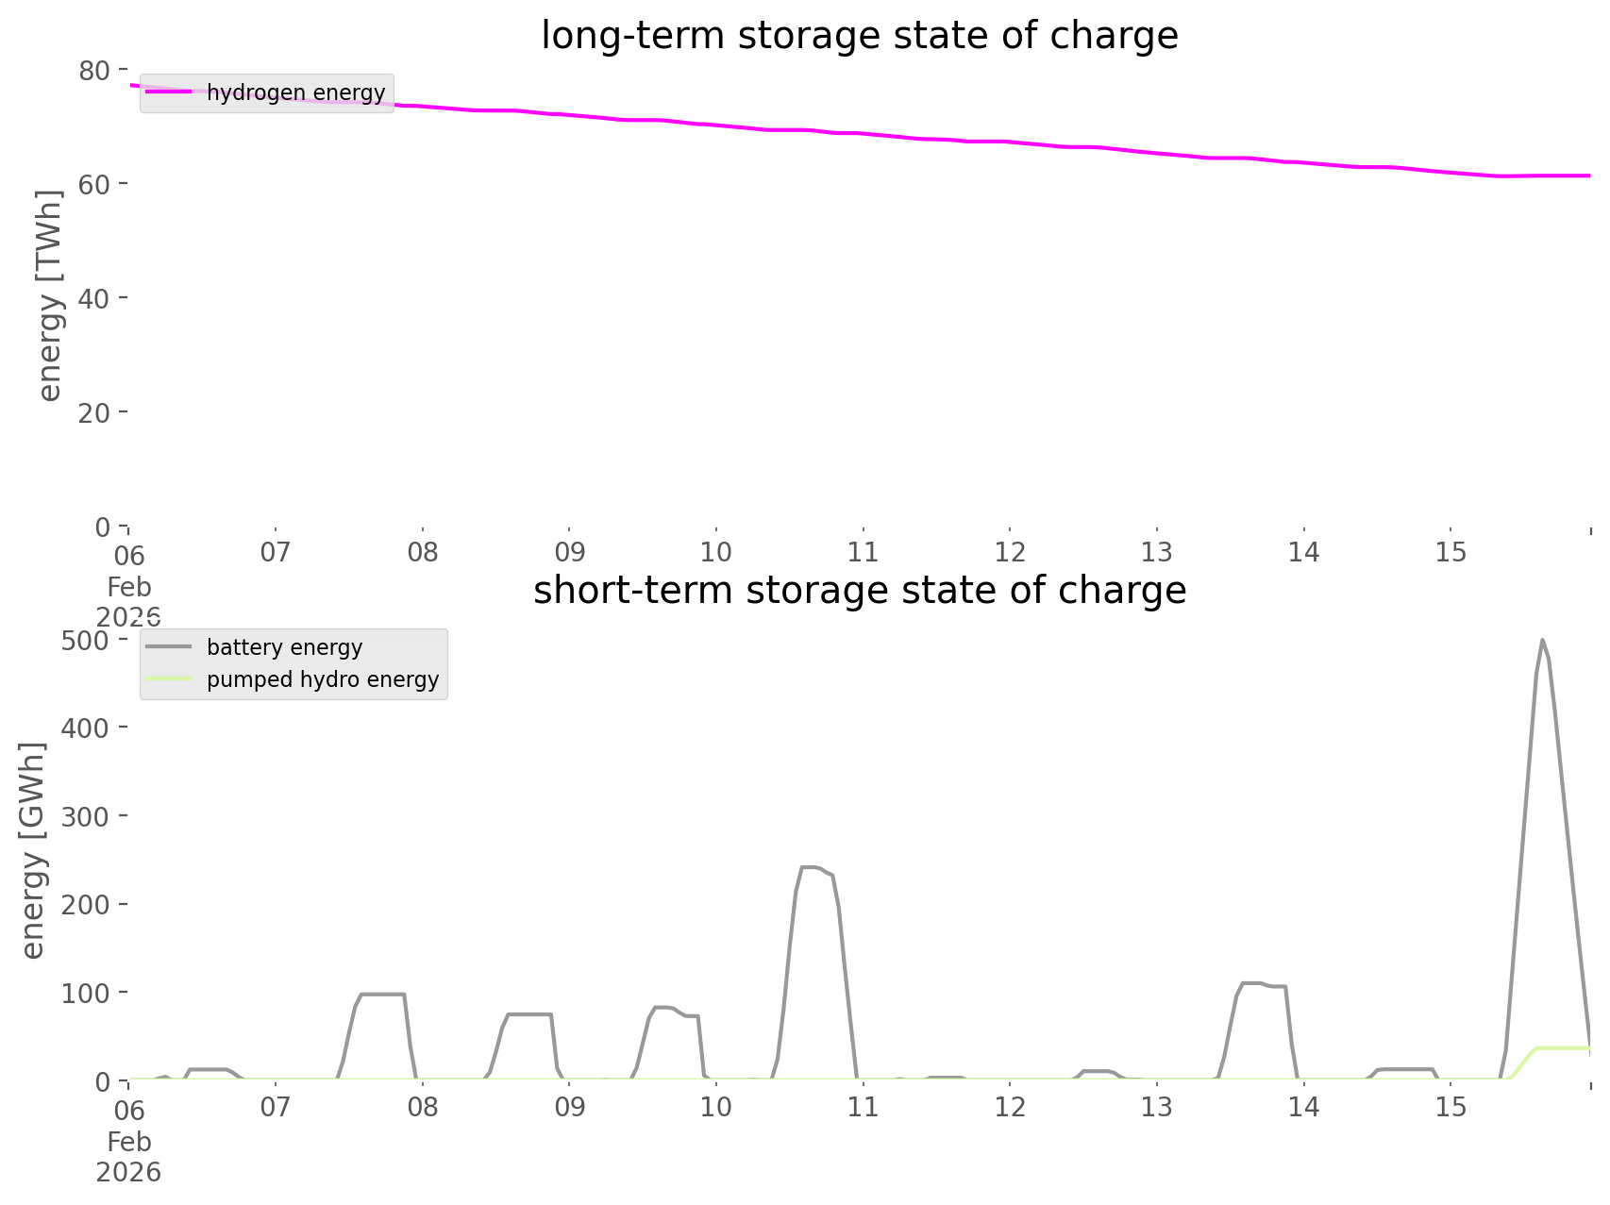
Task: Click the 500 tick on the GWh axis
Action: pyautogui.click(x=87, y=641)
